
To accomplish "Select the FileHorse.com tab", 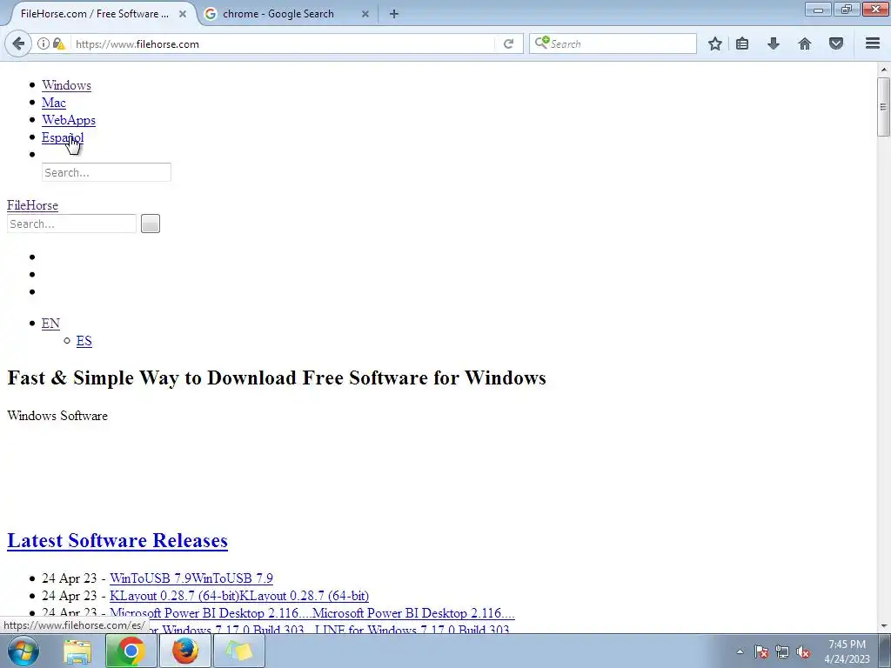I will pyautogui.click(x=94, y=14).
